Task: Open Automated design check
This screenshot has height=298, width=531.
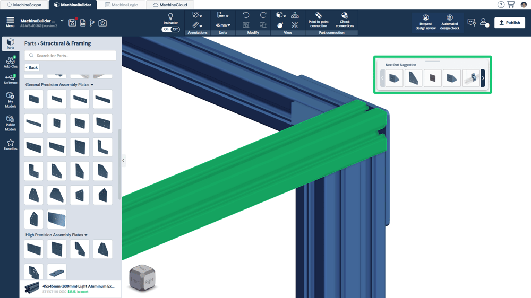Action: [449, 22]
